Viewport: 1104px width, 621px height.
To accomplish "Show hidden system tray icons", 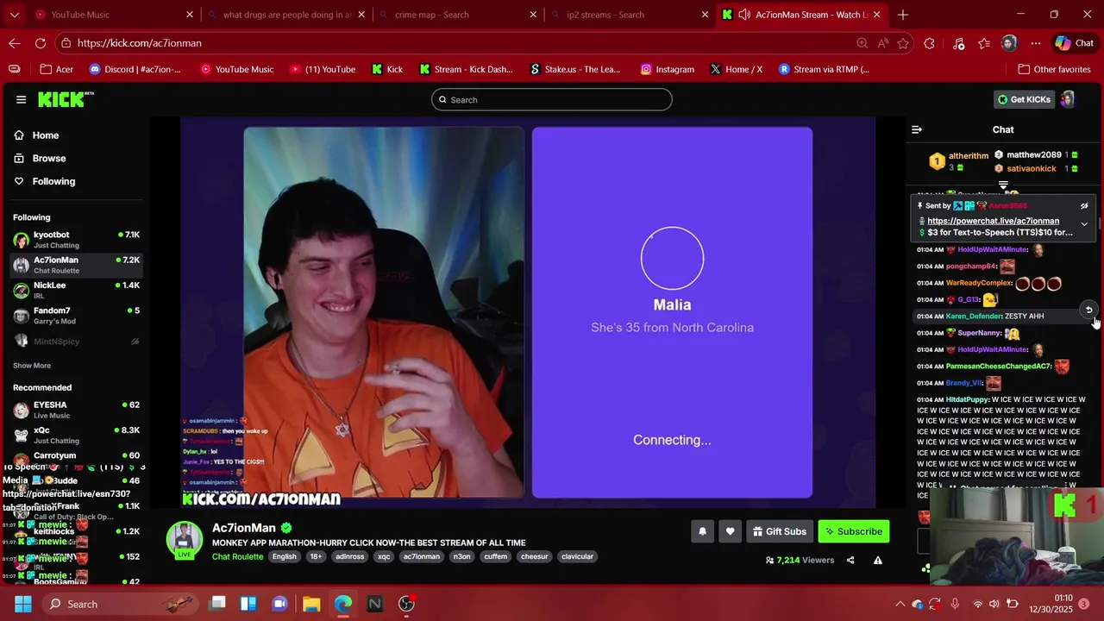I will (900, 604).
